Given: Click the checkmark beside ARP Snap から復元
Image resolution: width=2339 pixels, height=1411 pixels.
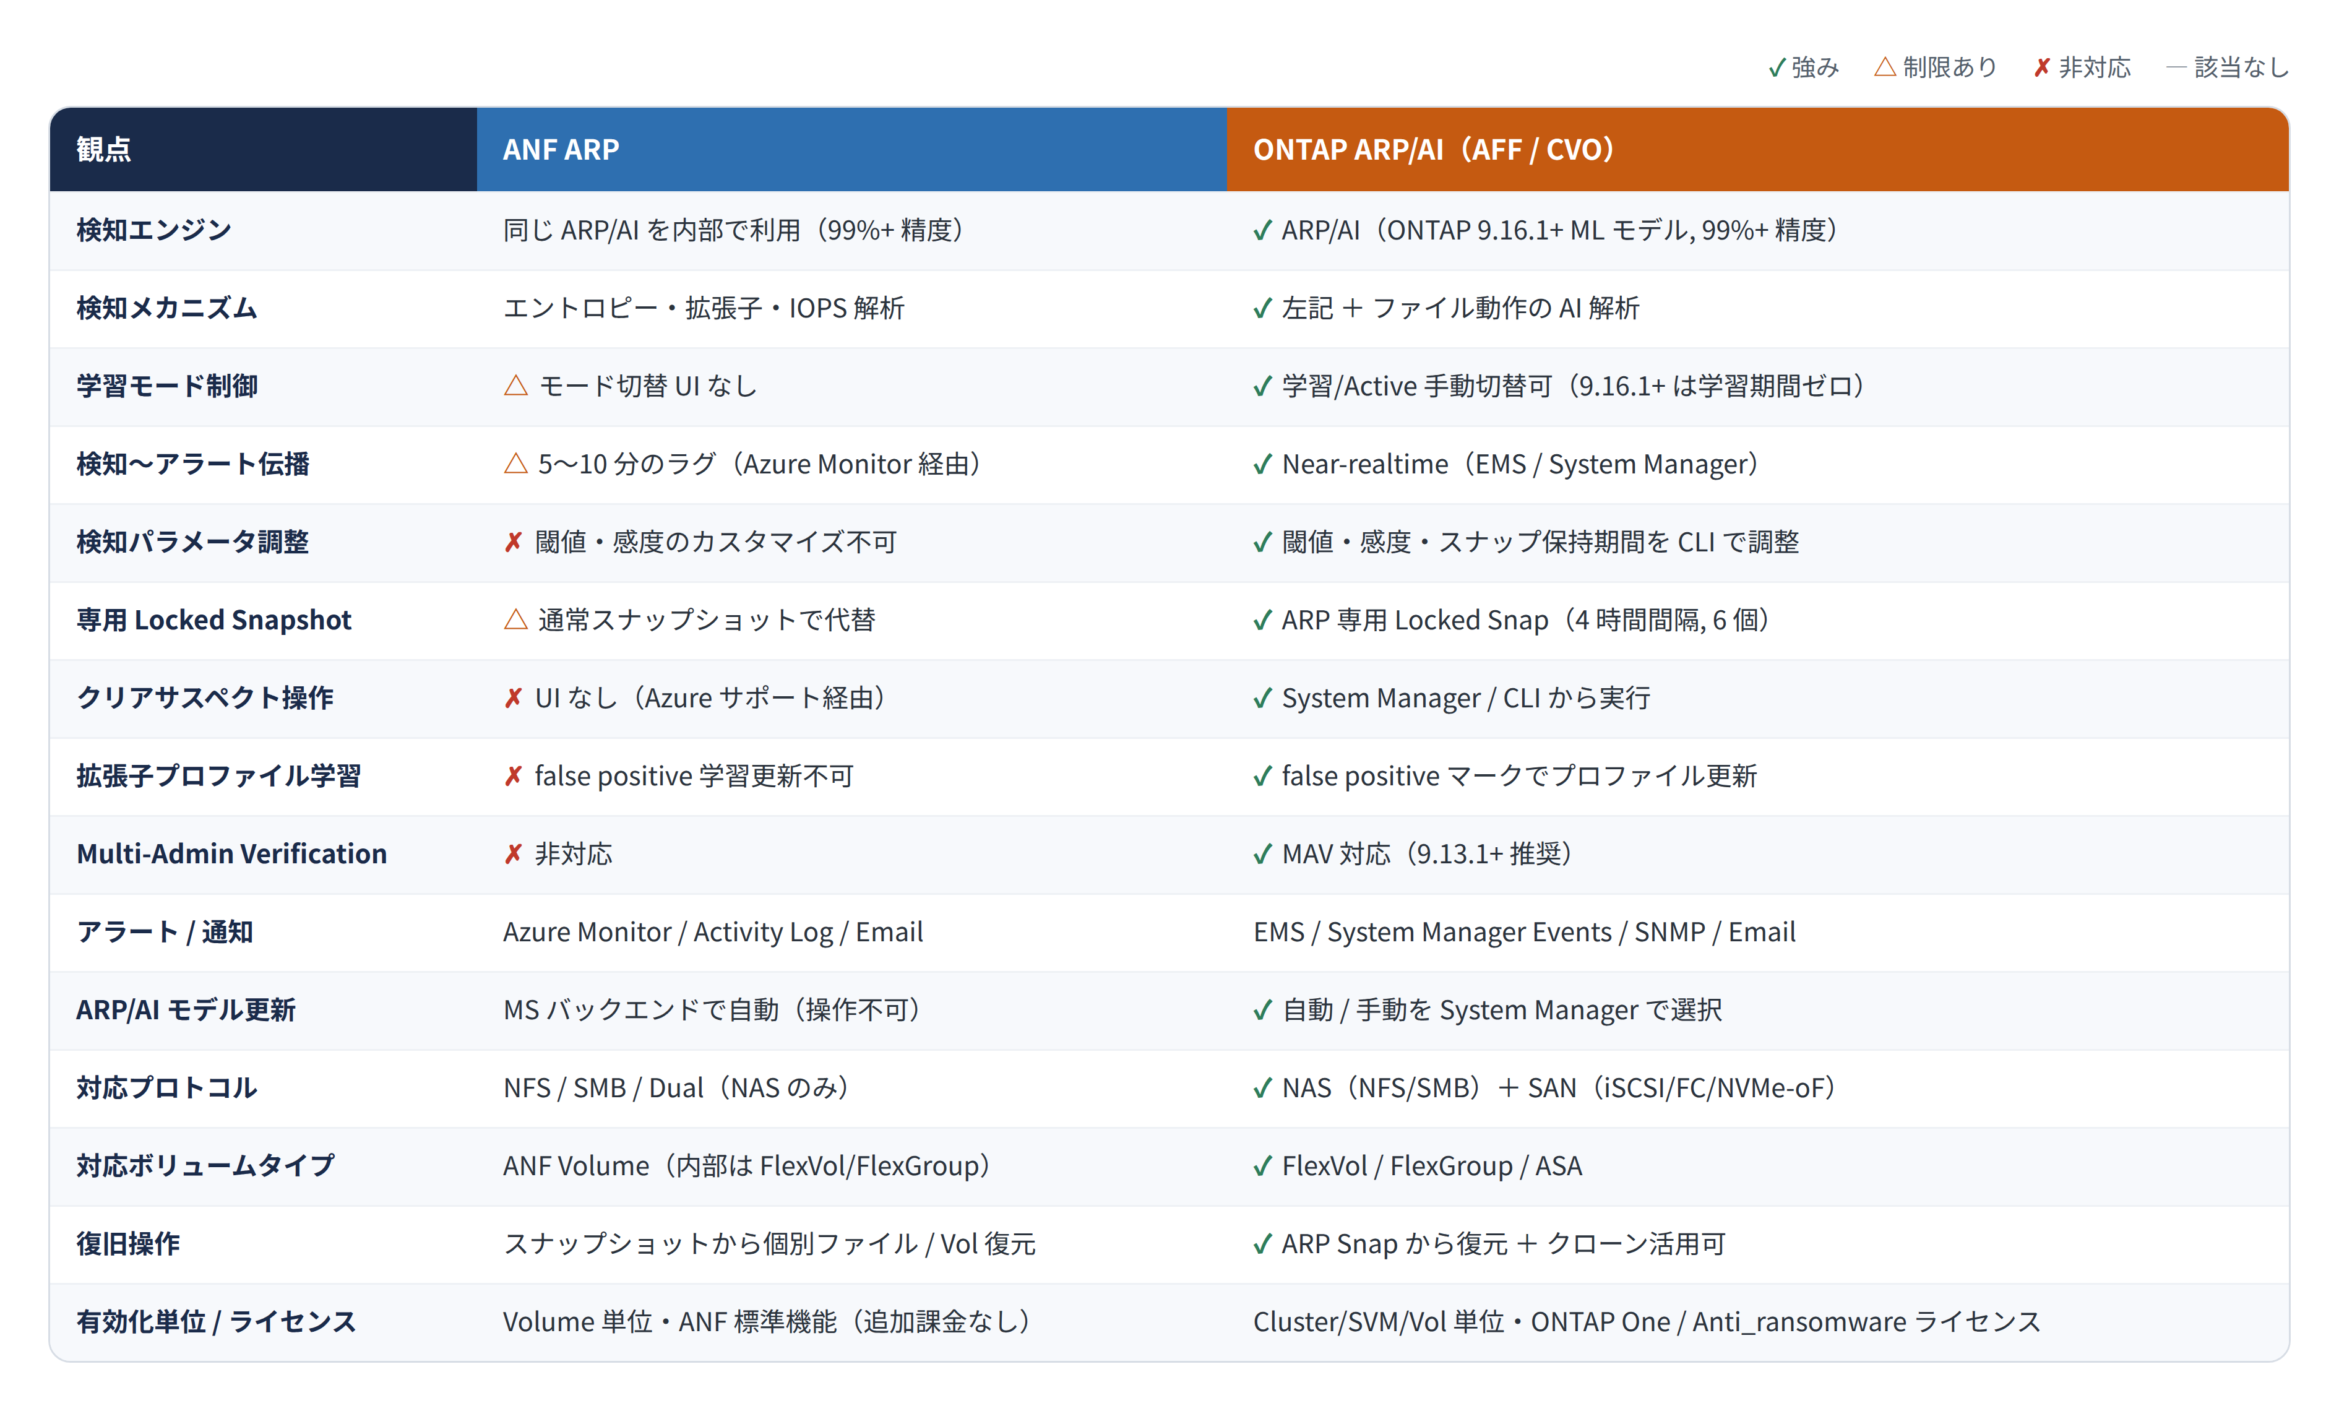Looking at the screenshot, I should coord(1262,1244).
